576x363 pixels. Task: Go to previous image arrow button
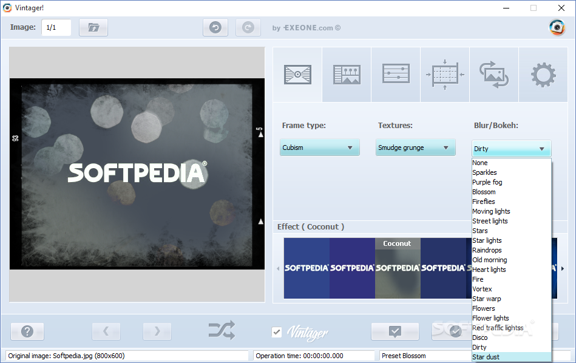click(106, 331)
